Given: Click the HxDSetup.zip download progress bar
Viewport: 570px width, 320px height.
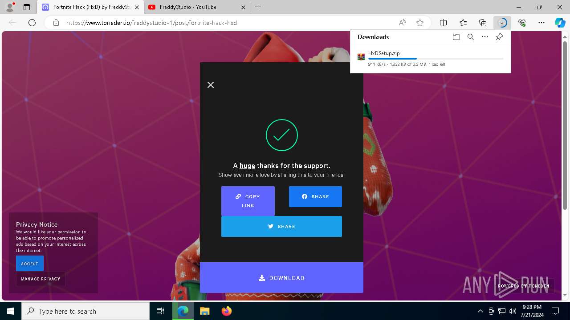Looking at the screenshot, I should pos(436,59).
